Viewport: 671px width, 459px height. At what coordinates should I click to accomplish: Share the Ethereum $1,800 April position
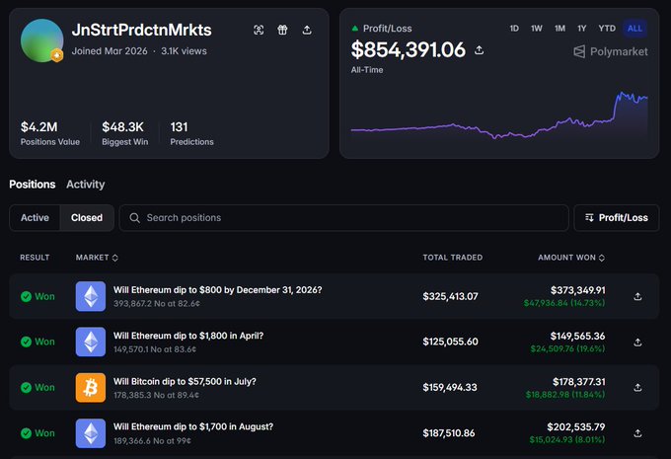pyautogui.click(x=637, y=343)
